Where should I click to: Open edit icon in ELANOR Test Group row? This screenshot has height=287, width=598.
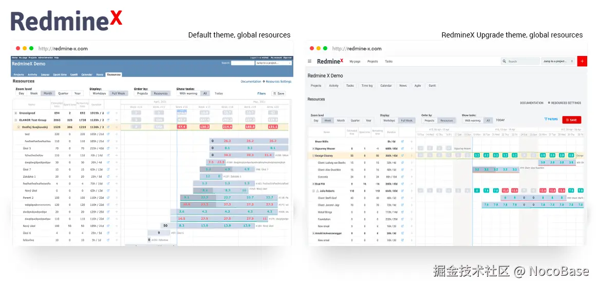coord(108,120)
